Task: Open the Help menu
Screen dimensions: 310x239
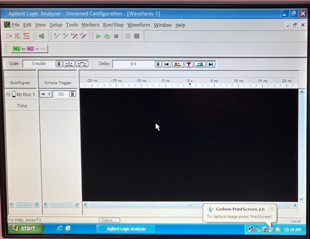Action: coord(180,25)
